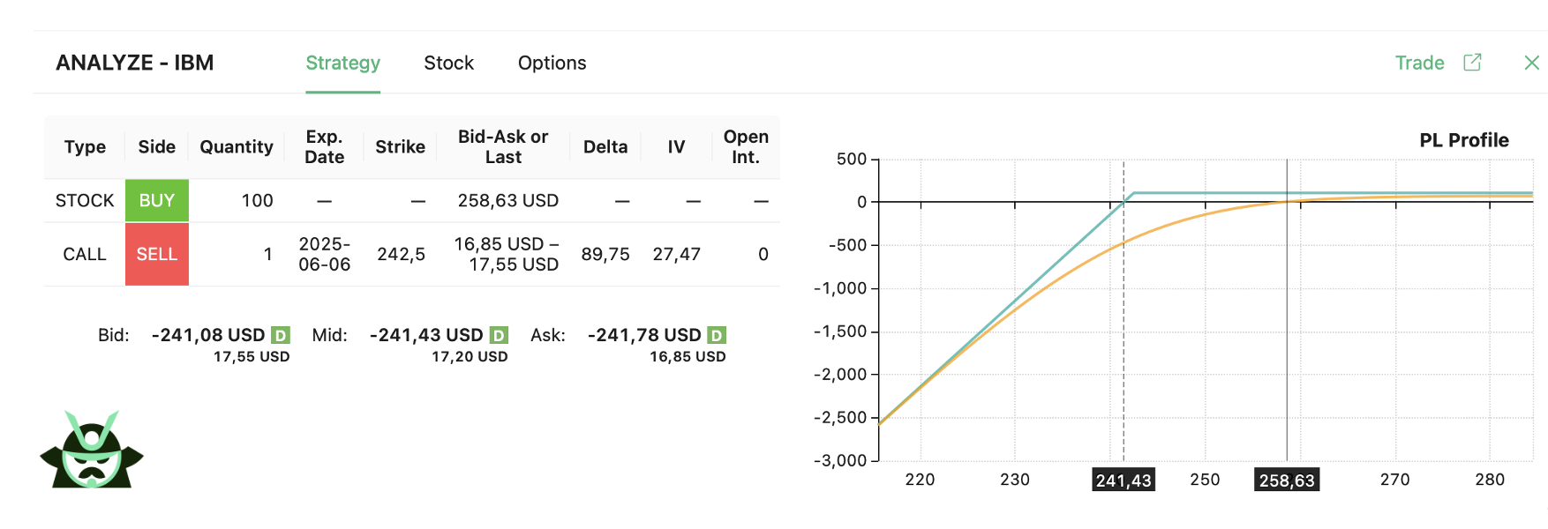Edit the call strike value 242,5
The height and width of the screenshot is (529, 1548).
pos(401,254)
